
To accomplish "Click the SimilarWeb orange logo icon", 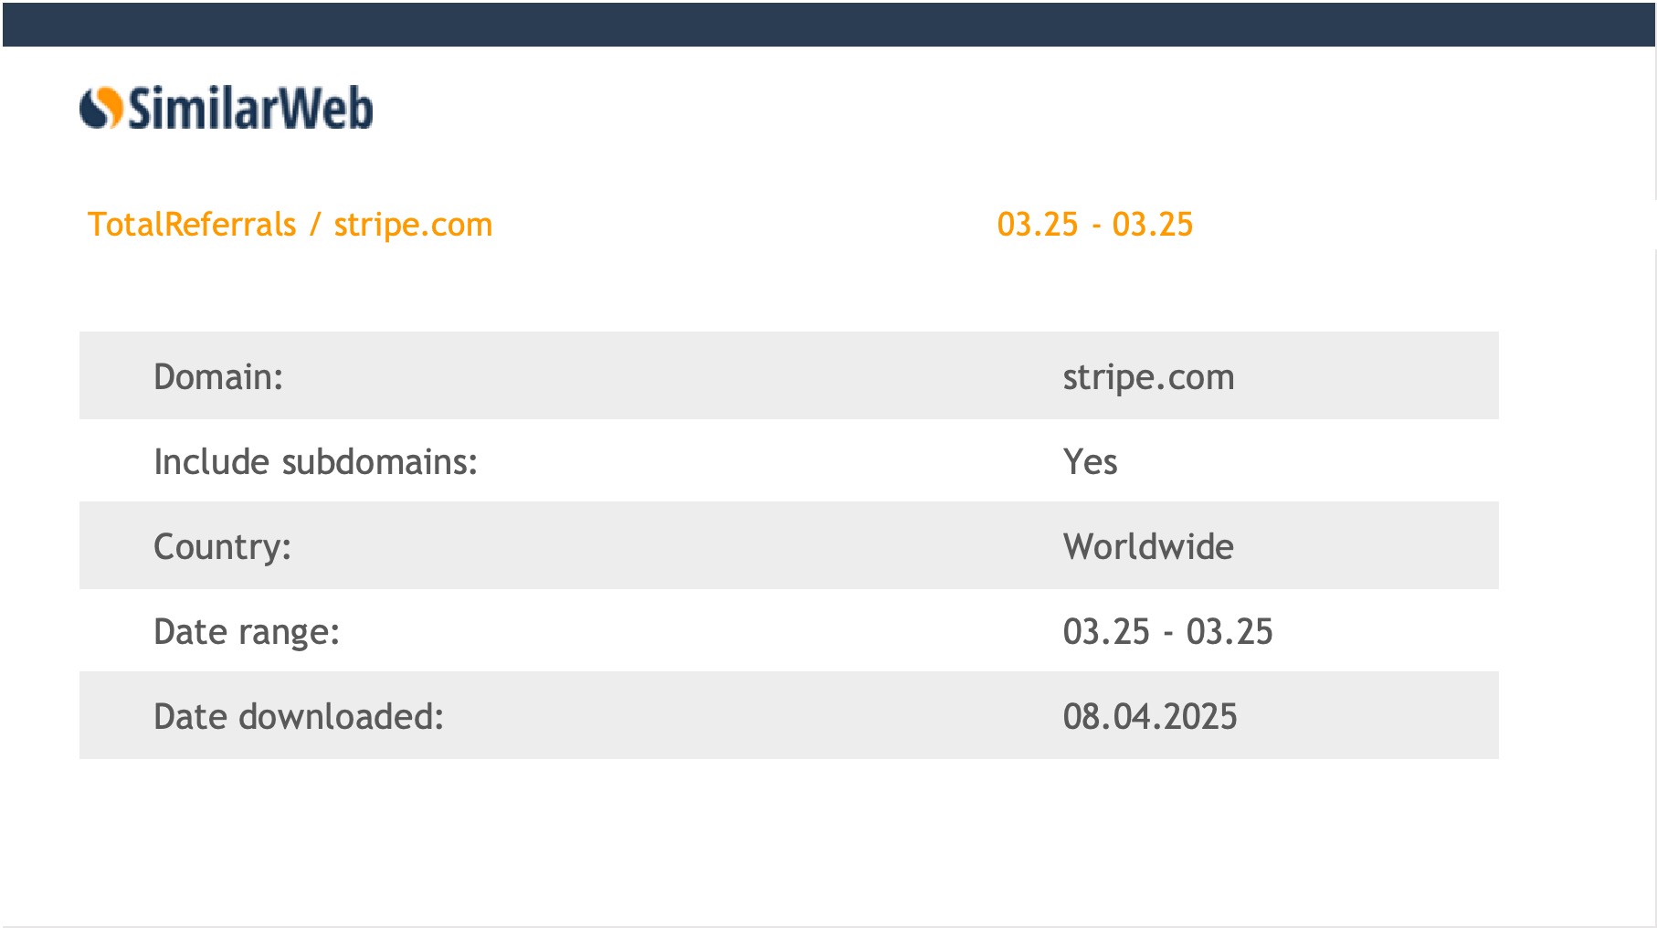I will pos(101,108).
